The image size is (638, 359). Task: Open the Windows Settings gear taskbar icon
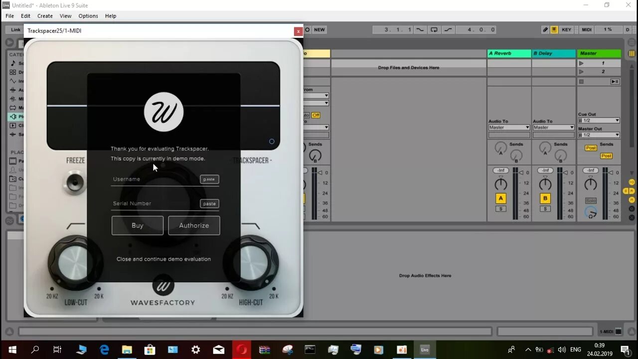(196, 350)
